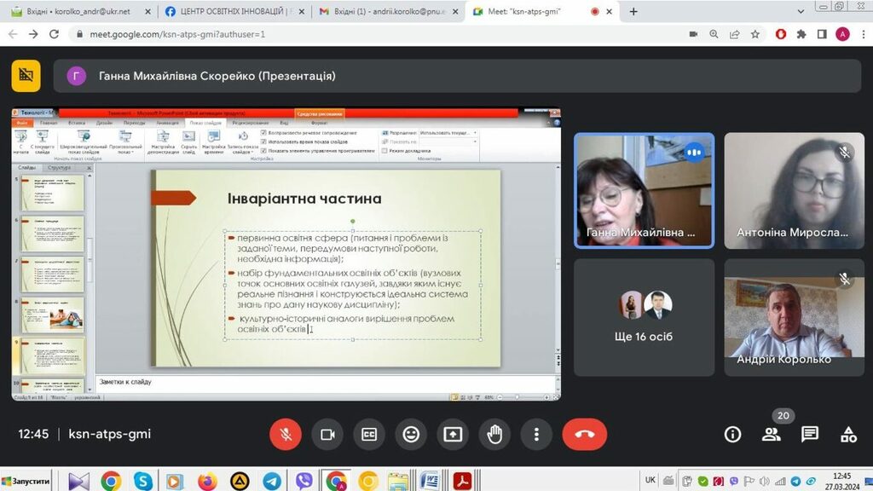Click the Present now screen icon
This screenshot has width=873, height=491.
tap(453, 434)
